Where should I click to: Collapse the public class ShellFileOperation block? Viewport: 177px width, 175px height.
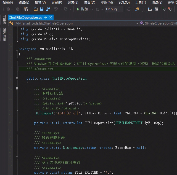click(17, 79)
